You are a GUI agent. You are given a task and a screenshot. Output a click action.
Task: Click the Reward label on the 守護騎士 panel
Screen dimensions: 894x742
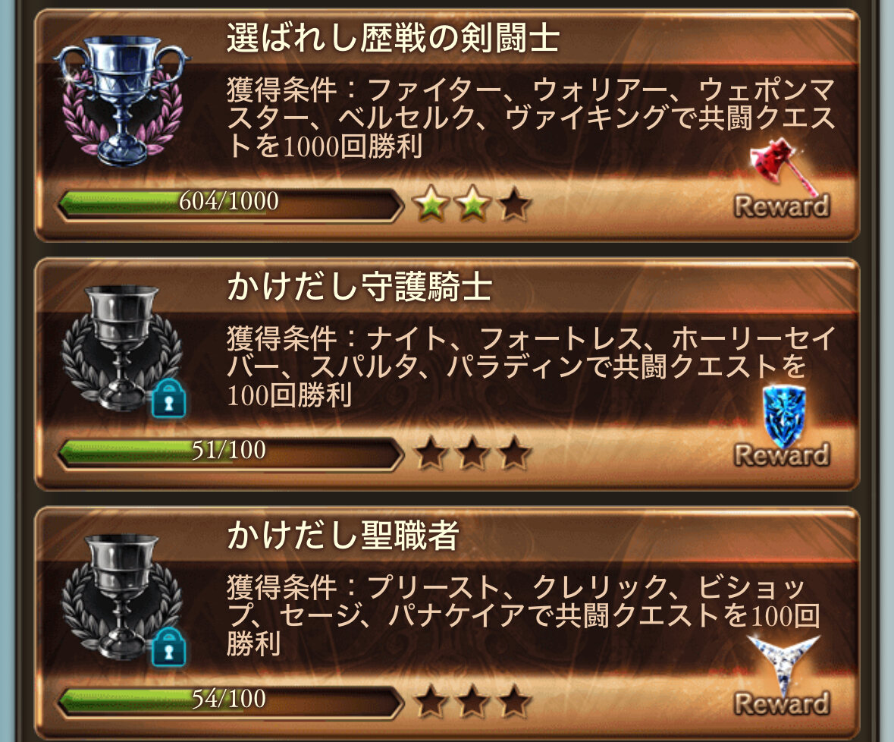[782, 454]
